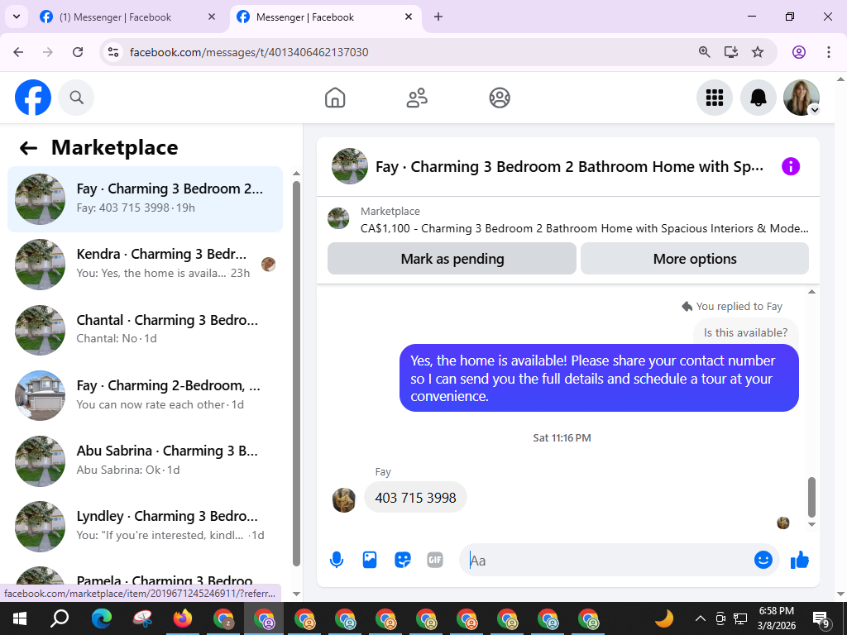The width and height of the screenshot is (847, 635).
Task: Open Chrome profile icon
Action: (x=799, y=52)
